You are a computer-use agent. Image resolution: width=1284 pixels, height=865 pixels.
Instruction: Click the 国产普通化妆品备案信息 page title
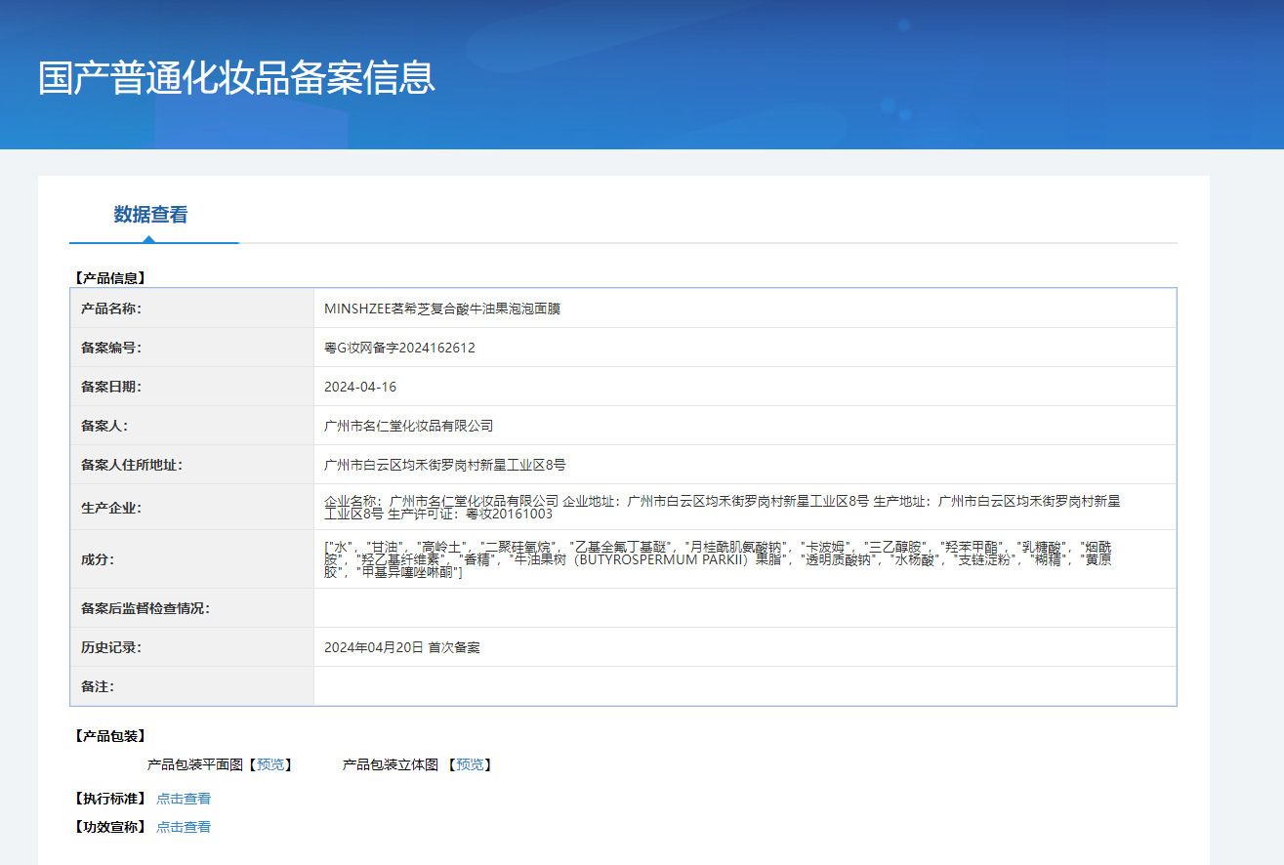coord(236,78)
